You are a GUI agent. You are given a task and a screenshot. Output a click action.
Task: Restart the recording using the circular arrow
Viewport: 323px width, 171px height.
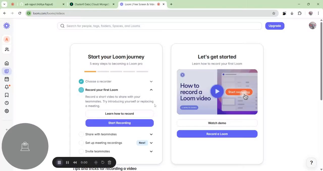click(x=103, y=162)
